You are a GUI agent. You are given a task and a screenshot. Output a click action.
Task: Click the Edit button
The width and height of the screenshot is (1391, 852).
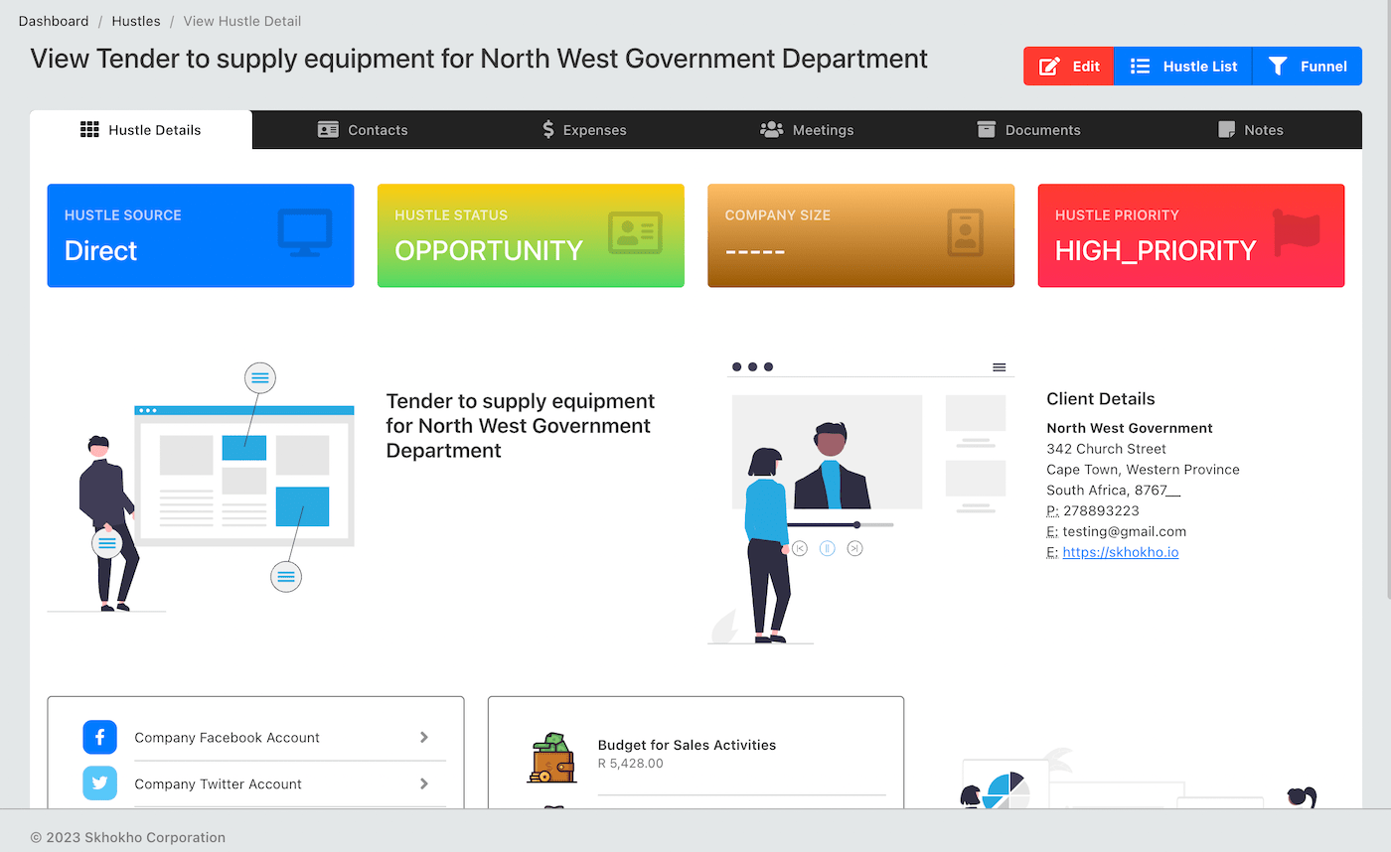1069,67
